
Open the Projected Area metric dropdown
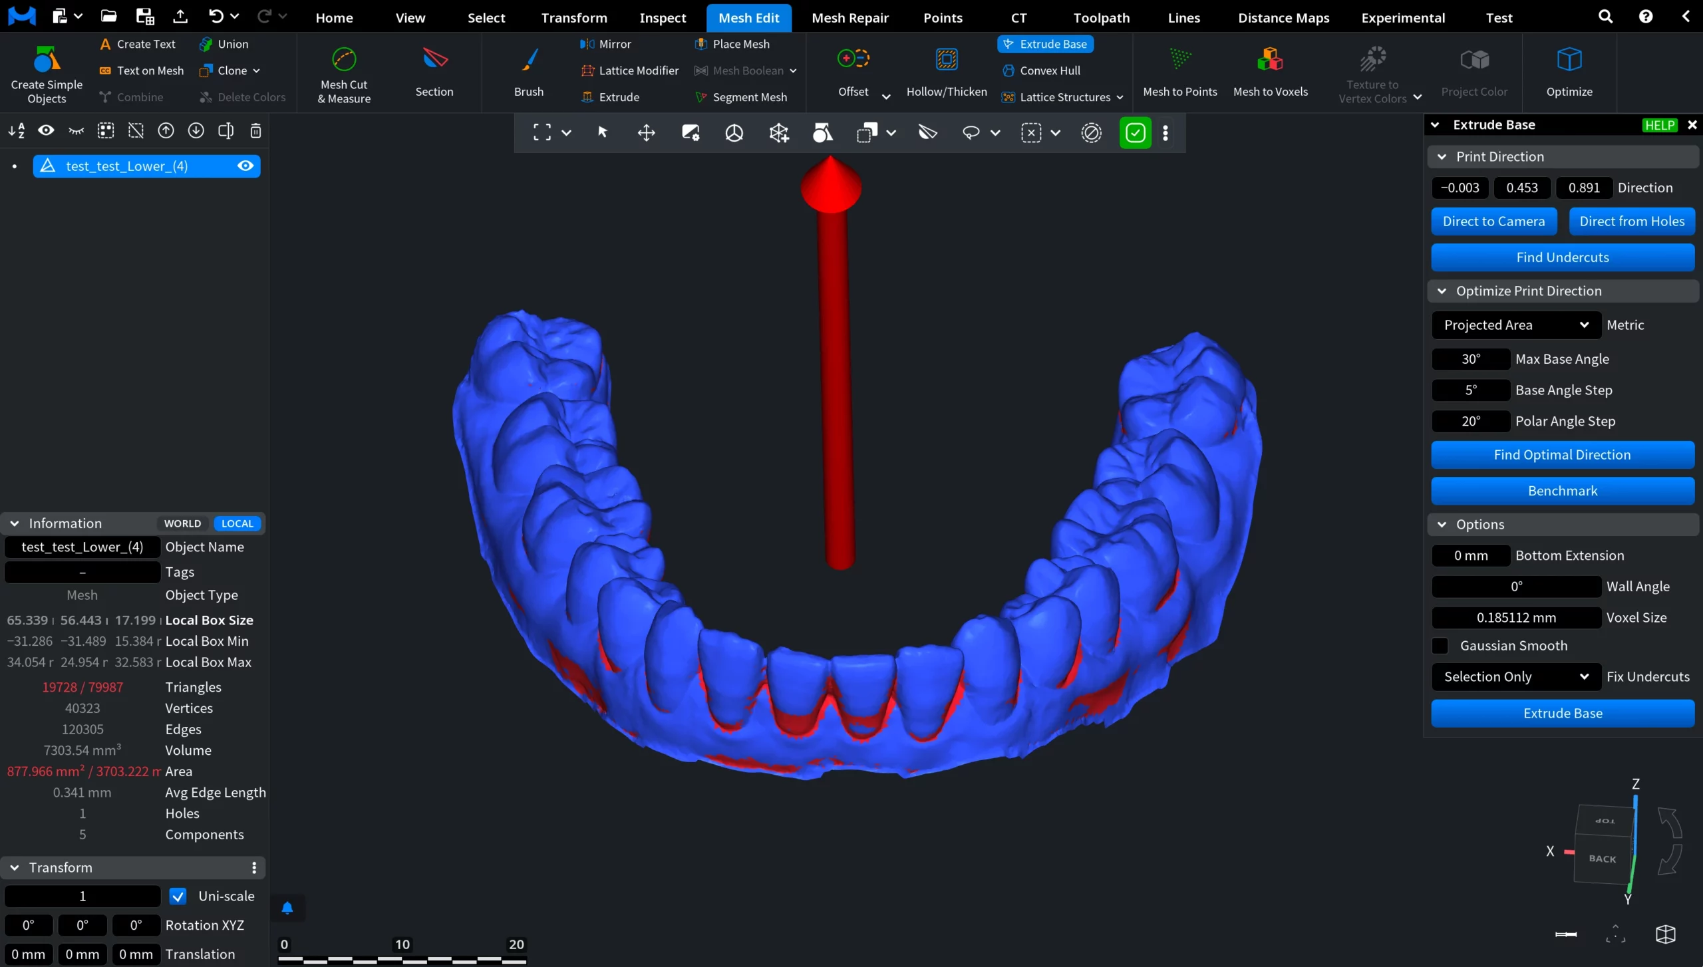point(1515,325)
